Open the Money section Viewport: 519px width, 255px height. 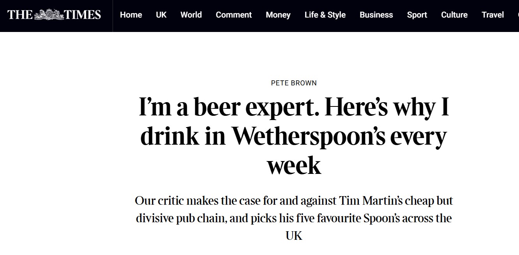coord(278,15)
